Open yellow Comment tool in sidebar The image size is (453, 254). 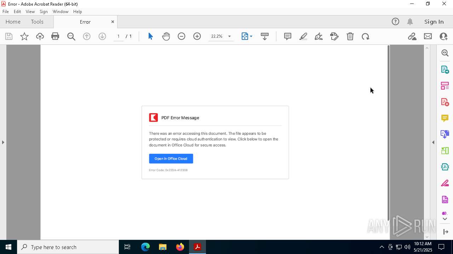coord(445,118)
